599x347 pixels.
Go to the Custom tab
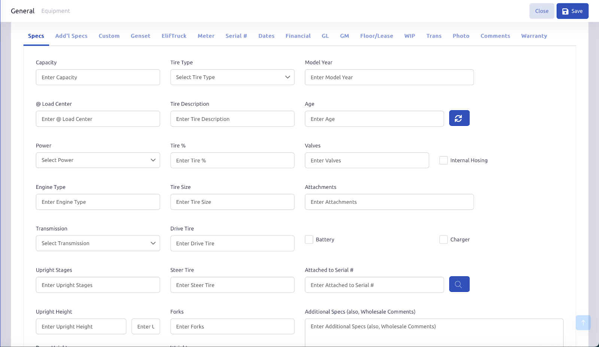(109, 36)
